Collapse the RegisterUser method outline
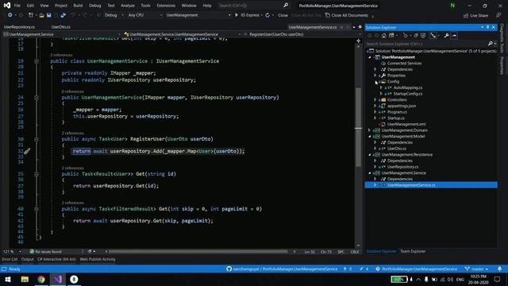This screenshot has height=286, width=508. point(37,139)
